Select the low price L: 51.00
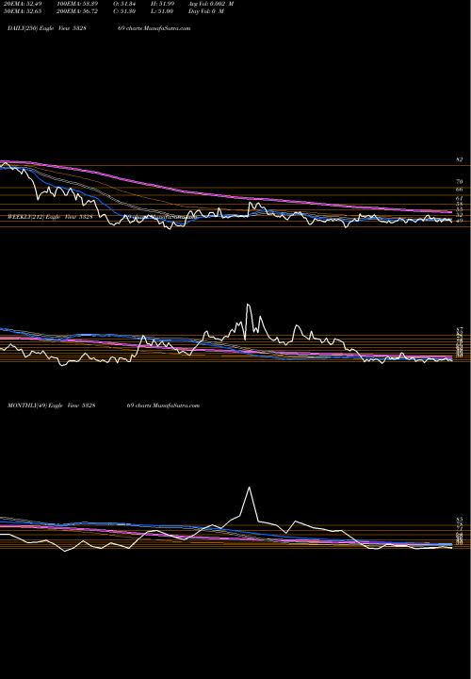Viewport: 471px width, 679px height. point(162,11)
